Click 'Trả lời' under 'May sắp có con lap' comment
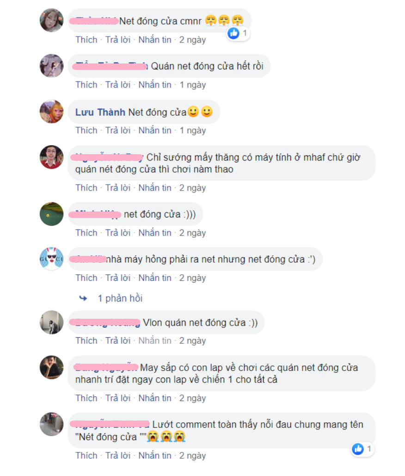Viewport: 405px width, 476px height. point(118,398)
